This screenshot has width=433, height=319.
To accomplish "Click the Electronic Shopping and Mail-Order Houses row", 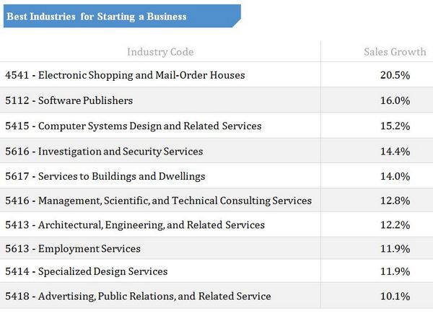I will click(x=216, y=74).
